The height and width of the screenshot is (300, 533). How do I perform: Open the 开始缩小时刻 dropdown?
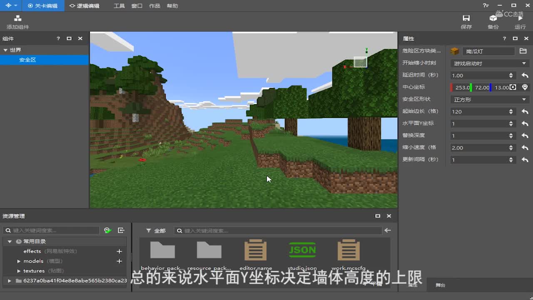click(x=489, y=63)
